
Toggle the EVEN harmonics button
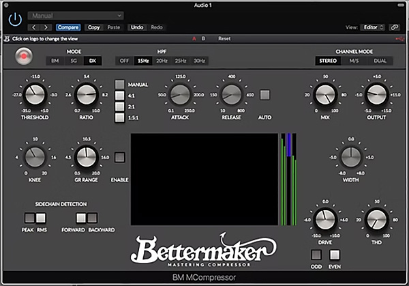click(x=335, y=255)
